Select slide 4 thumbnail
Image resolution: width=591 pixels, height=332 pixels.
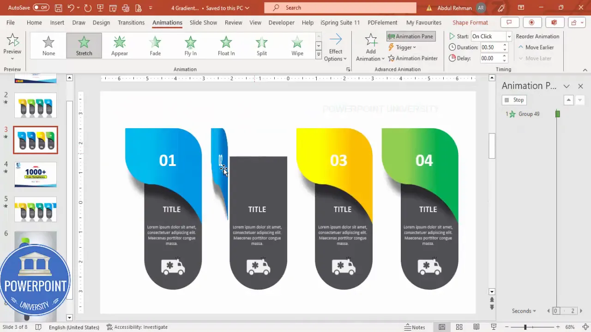coord(36,174)
